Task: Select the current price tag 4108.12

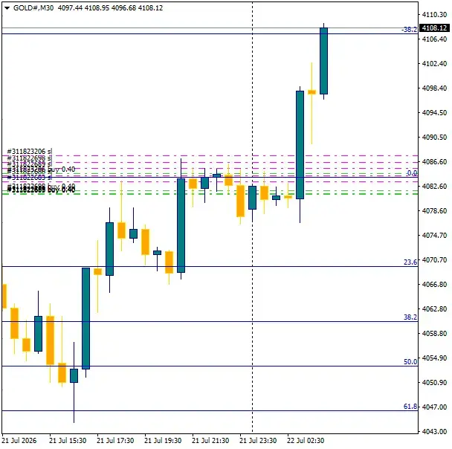Action: point(434,28)
